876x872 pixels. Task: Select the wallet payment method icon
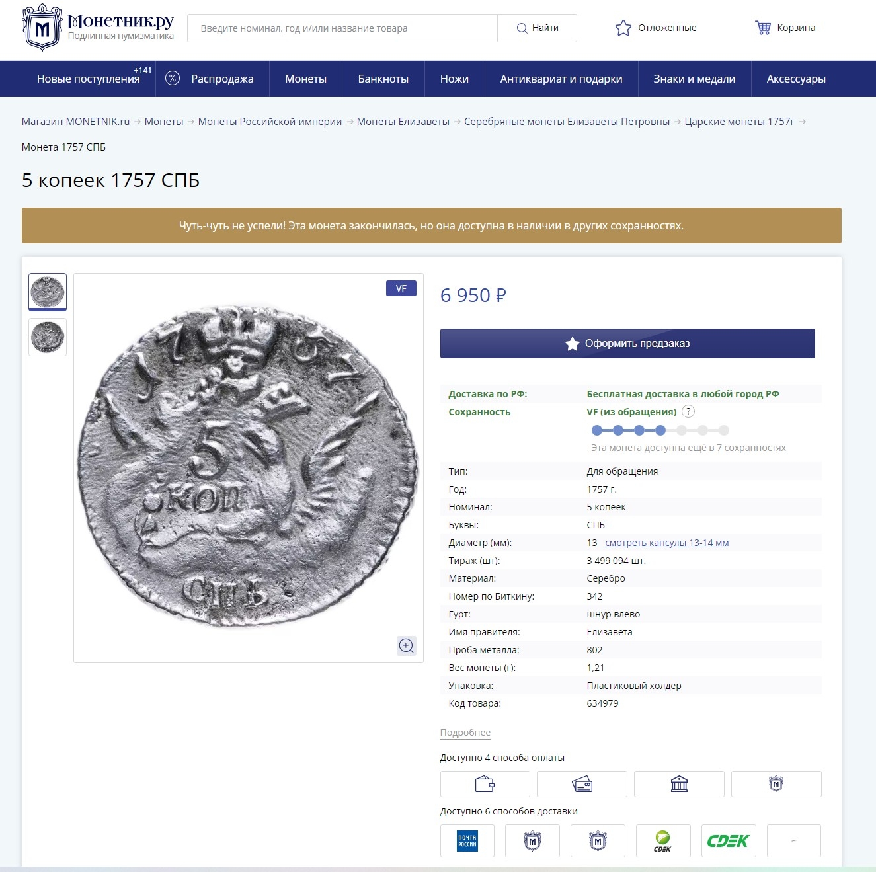[485, 784]
